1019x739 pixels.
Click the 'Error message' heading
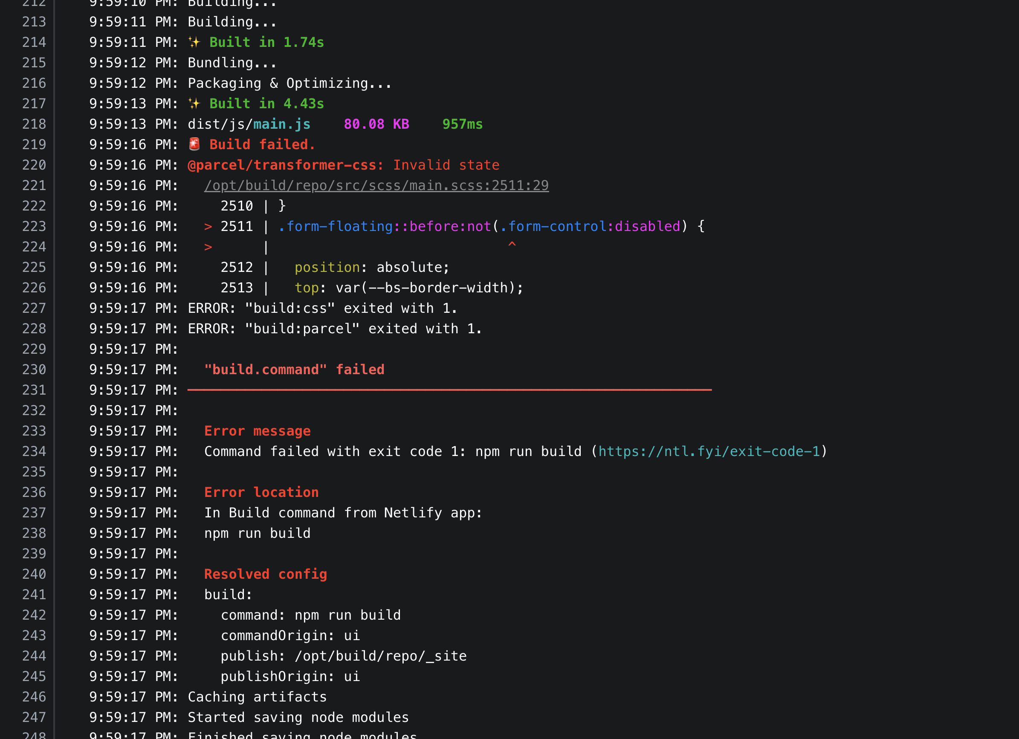[258, 431]
